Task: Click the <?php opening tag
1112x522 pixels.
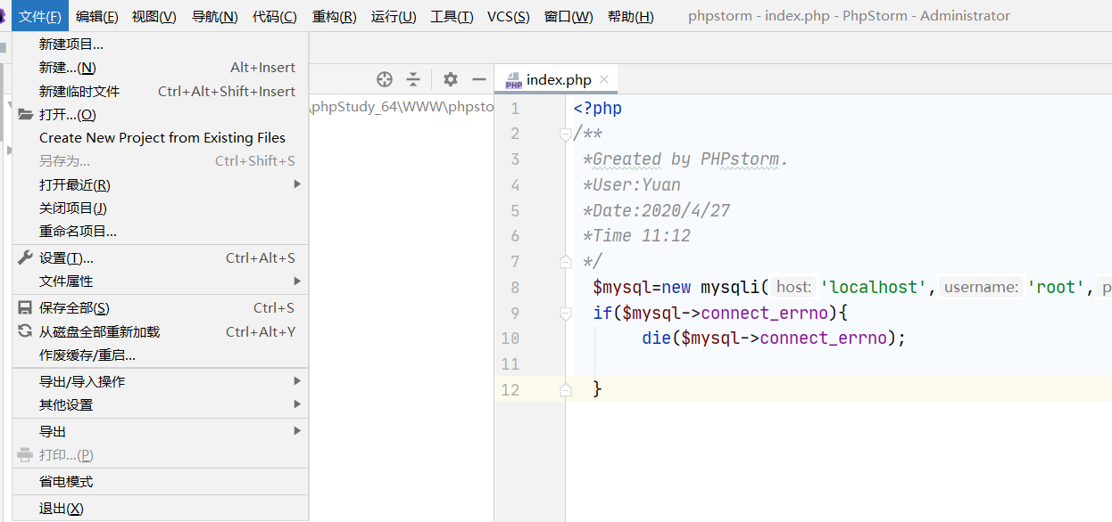Action: coord(598,109)
